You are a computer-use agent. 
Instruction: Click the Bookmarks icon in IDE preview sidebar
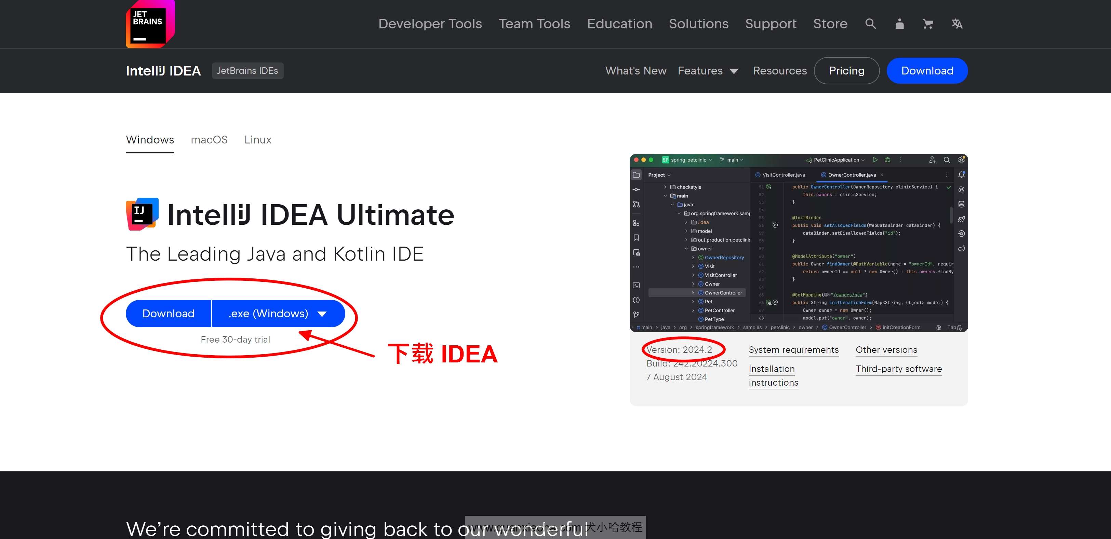636,237
